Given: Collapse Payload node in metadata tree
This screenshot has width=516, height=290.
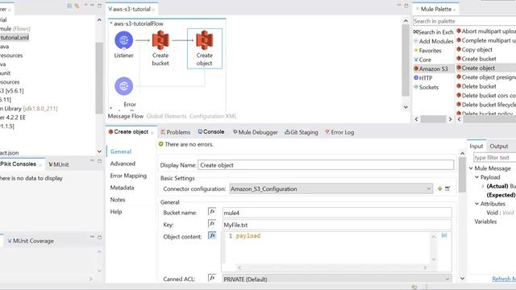Looking at the screenshot, I should click(476, 177).
